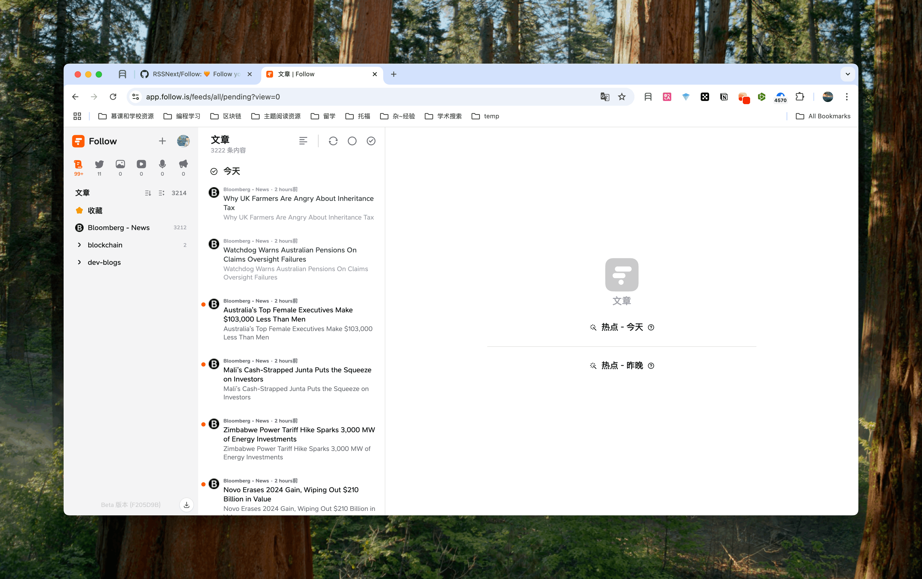Screen dimensions: 922x579
Task: Open Watchdog Warns Australian Pensions article
Action: [292, 259]
